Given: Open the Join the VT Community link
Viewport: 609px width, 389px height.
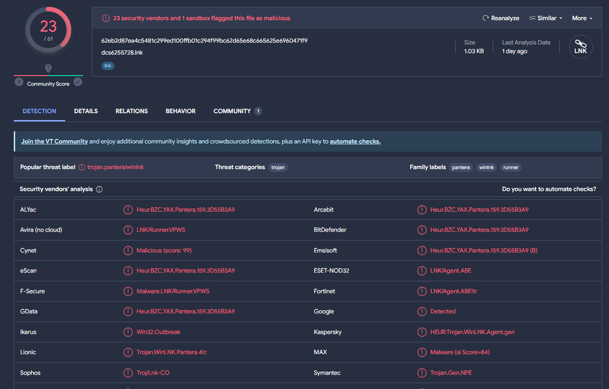Looking at the screenshot, I should click(54, 141).
